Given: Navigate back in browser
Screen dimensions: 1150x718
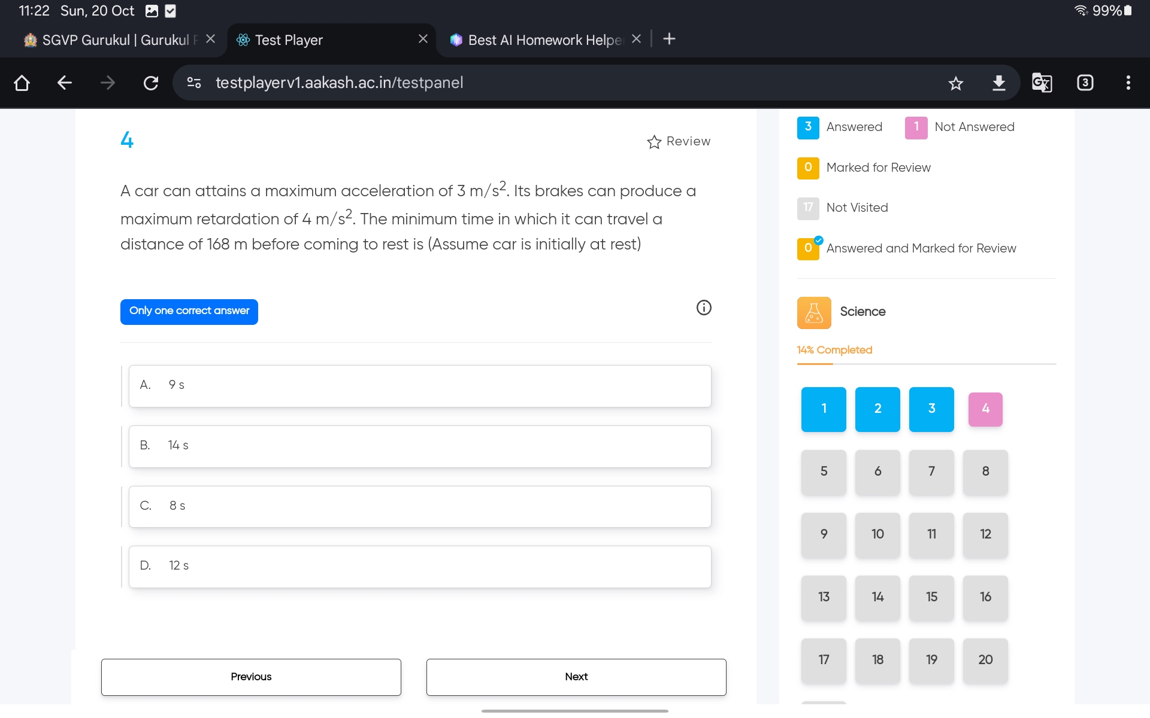Looking at the screenshot, I should click(65, 83).
